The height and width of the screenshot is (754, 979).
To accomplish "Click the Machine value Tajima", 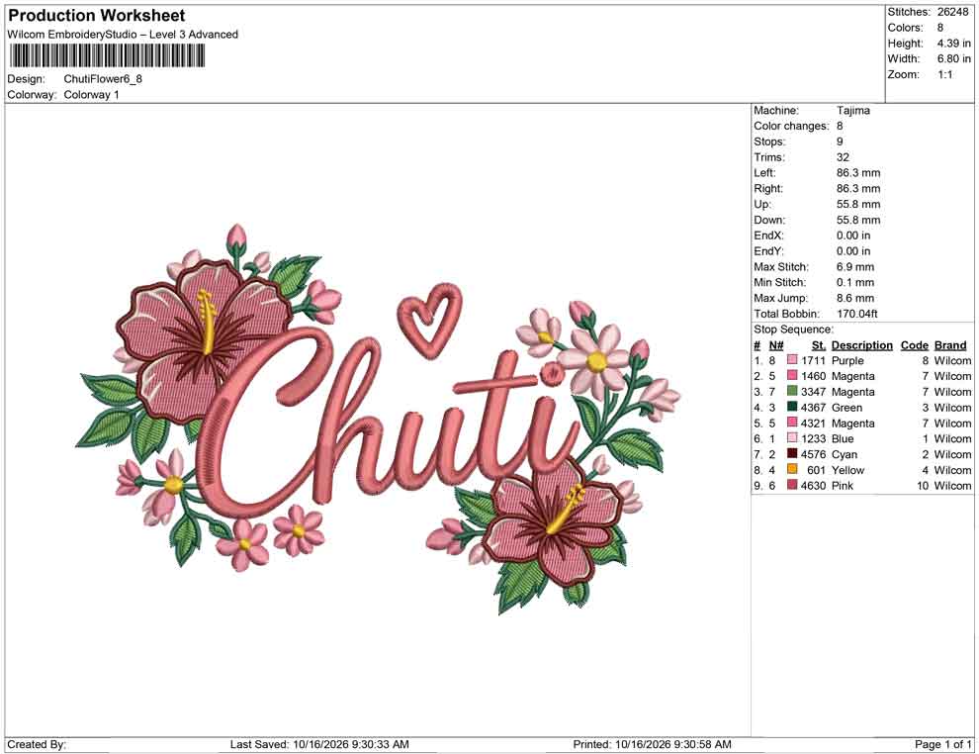I will click(x=852, y=110).
